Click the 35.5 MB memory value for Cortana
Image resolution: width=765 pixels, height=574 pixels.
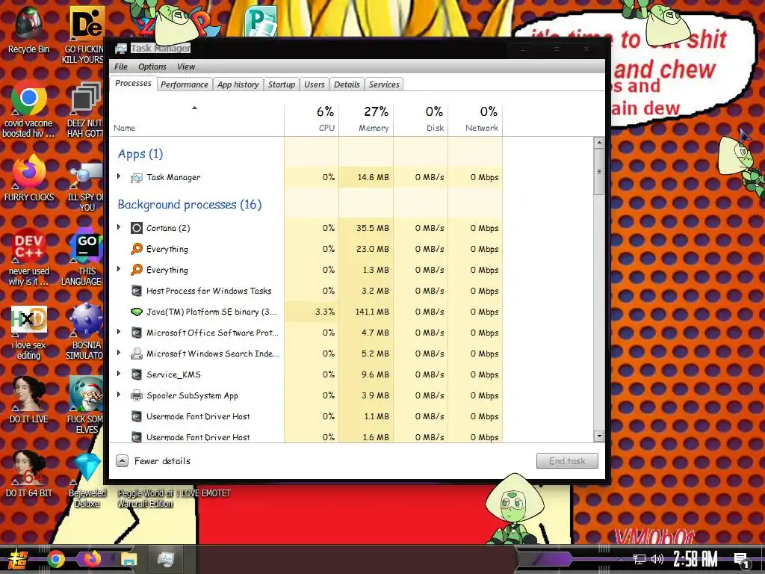pyautogui.click(x=373, y=228)
